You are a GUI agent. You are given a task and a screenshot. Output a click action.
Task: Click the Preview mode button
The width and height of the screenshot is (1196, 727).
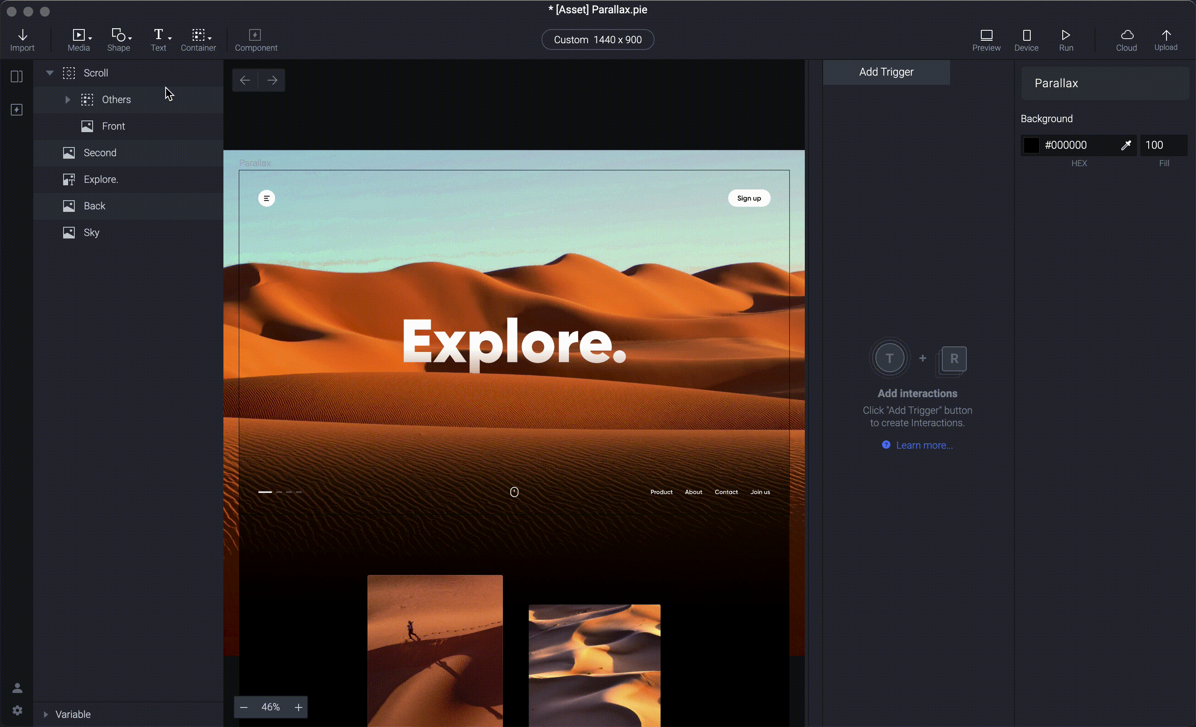click(x=987, y=39)
